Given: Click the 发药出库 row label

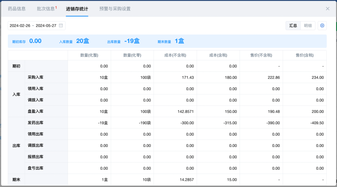Looking at the screenshot, I should coord(36,123).
